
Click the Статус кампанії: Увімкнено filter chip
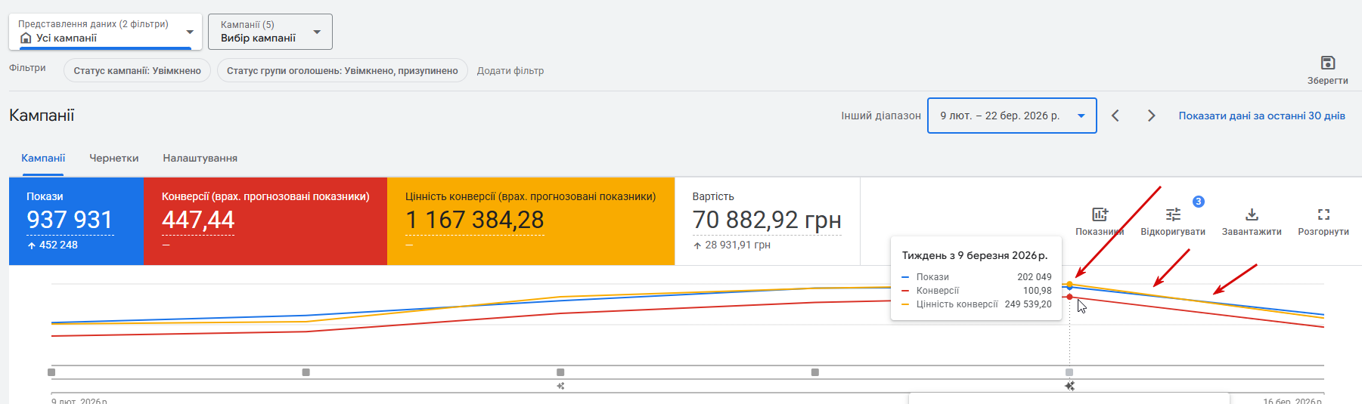click(137, 71)
